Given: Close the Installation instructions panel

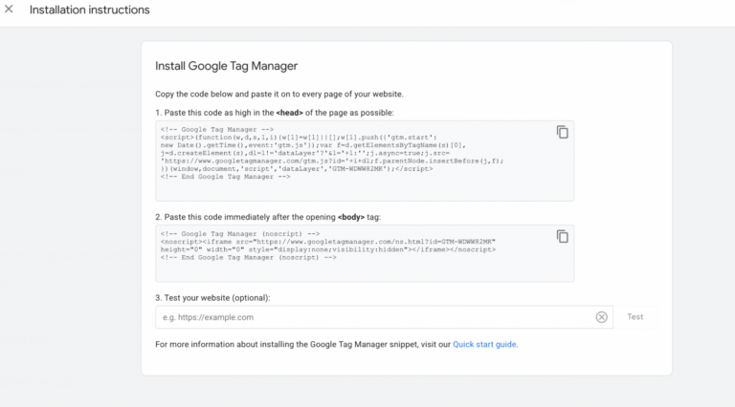Looking at the screenshot, I should point(10,11).
